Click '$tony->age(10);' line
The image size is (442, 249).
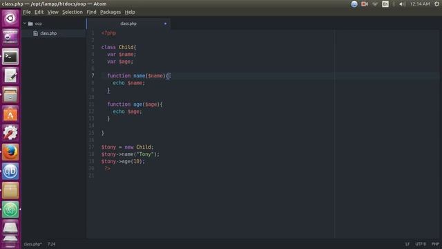coord(123,161)
